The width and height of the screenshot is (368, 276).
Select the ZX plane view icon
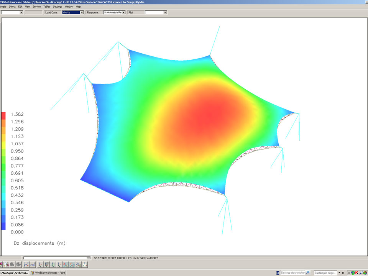pos(78,264)
